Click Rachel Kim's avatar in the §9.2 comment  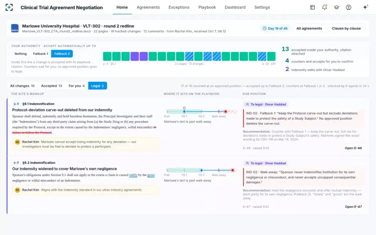click(x=18, y=190)
